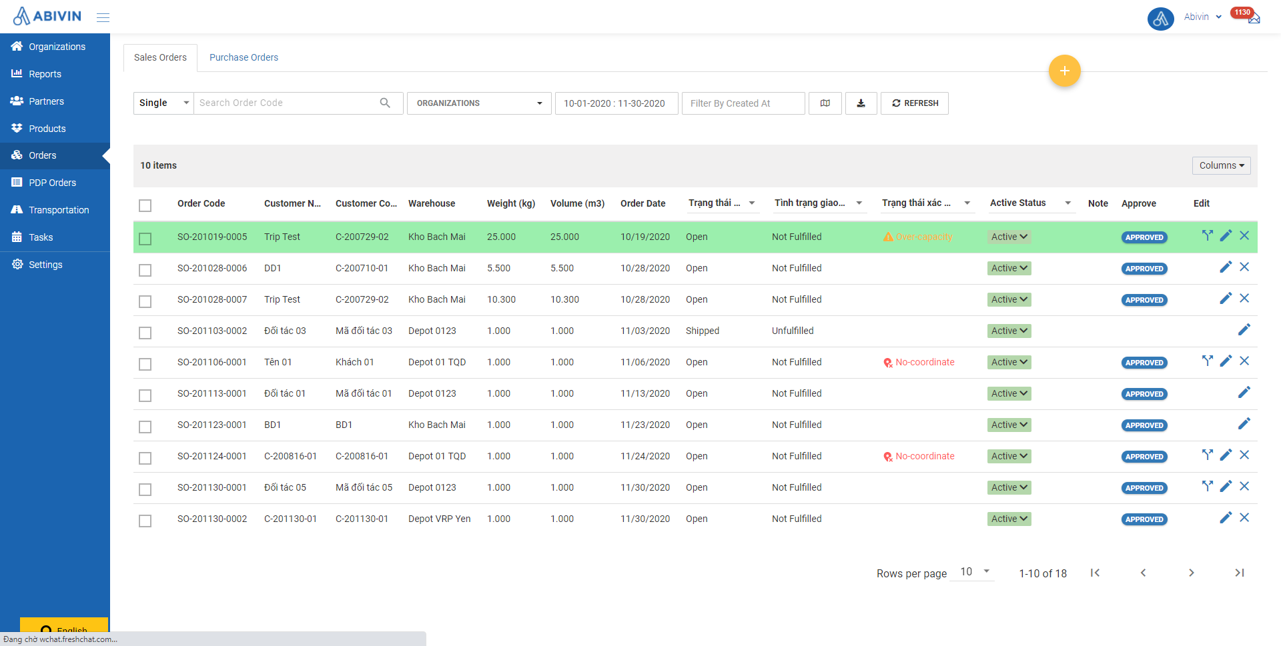The width and height of the screenshot is (1281, 646).
Task: Open Tasks in the sidebar
Action: (55, 237)
